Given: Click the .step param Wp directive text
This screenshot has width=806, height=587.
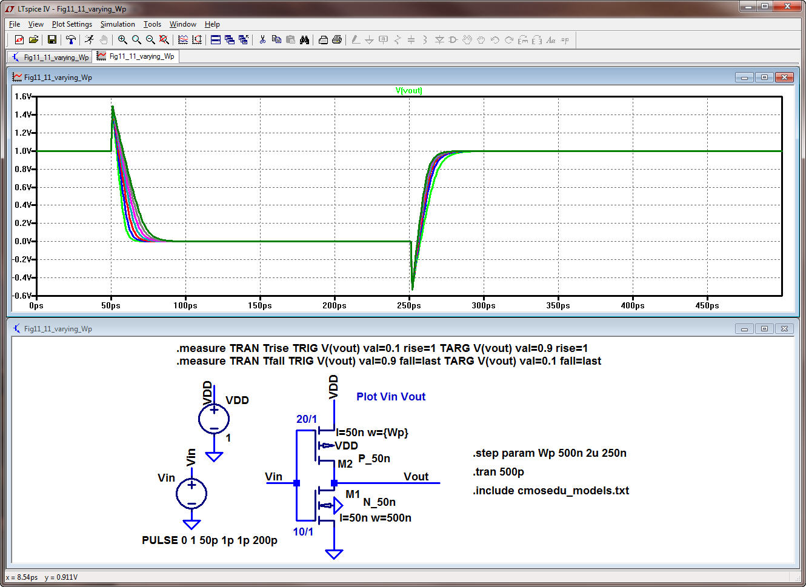Looking at the screenshot, I should pos(550,453).
